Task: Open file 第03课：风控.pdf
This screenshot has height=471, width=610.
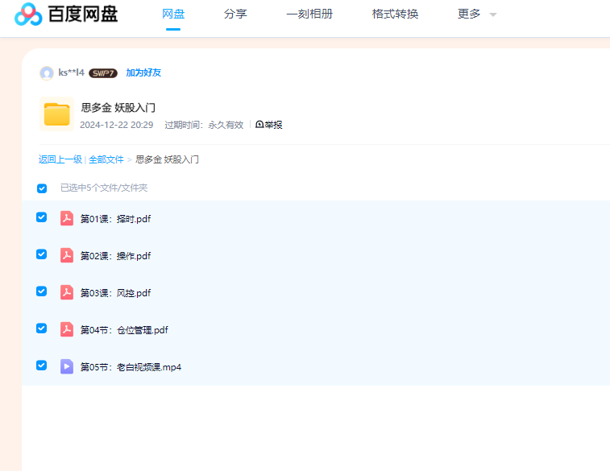Action: (x=115, y=292)
